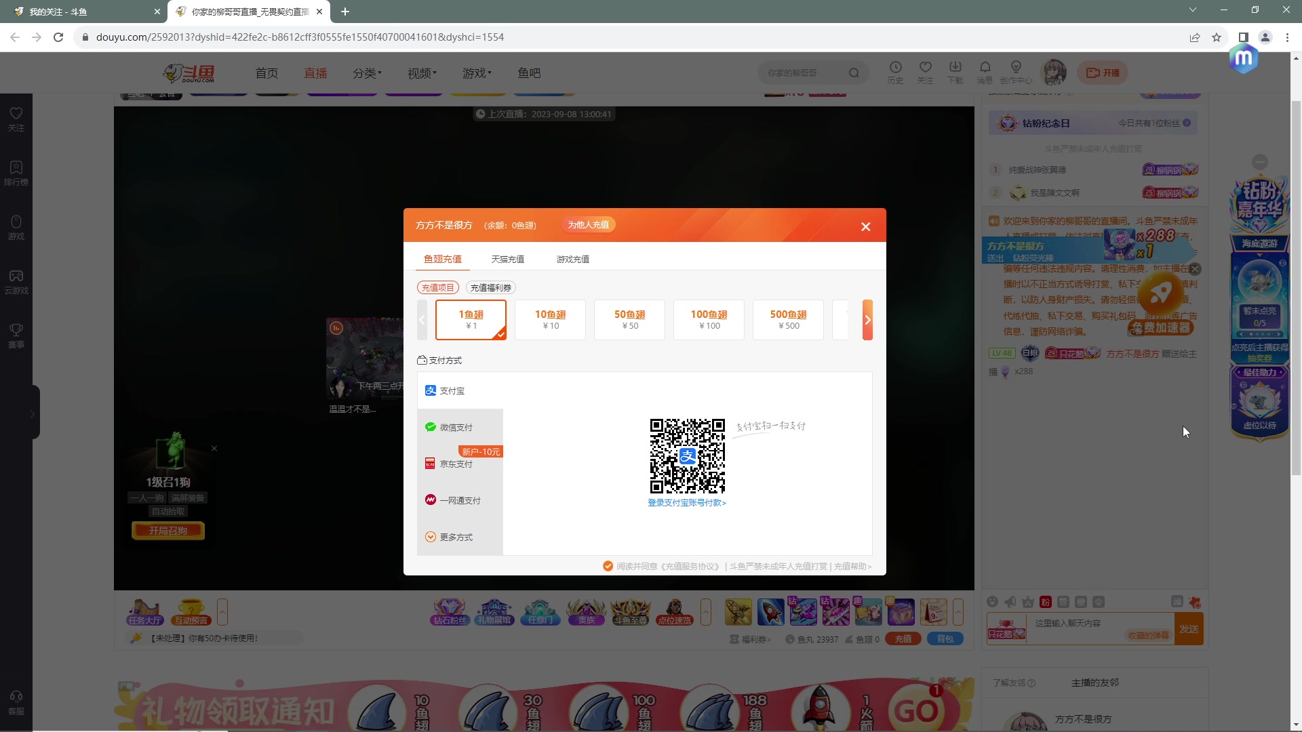1302x732 pixels.
Task: Click the megaphone icon in chat toolbar
Action: pyautogui.click(x=1010, y=602)
